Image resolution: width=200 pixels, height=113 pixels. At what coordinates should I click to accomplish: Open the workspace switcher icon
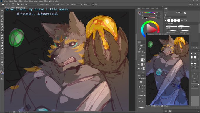[194, 4]
